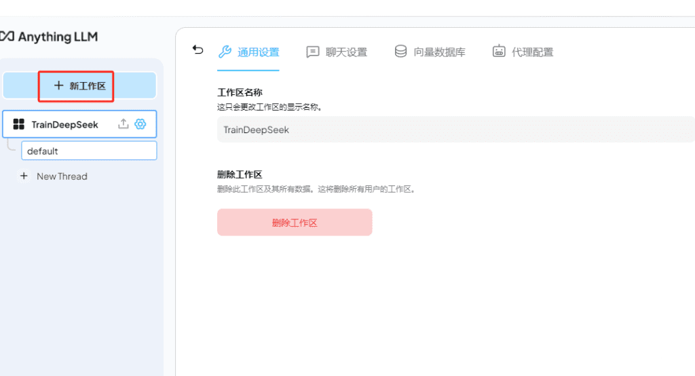This screenshot has width=695, height=376.
Task: Click the database icon for 向量数据库
Action: (x=400, y=52)
